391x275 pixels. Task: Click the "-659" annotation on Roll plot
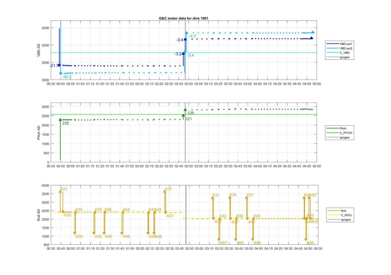click(x=256, y=243)
